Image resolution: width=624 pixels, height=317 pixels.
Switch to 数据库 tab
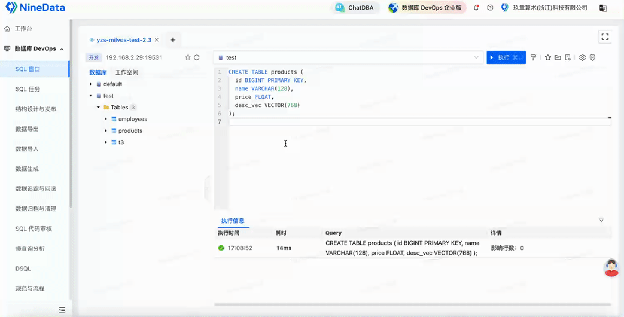point(98,72)
